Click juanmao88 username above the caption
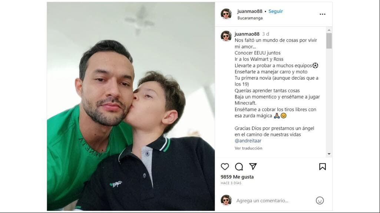The width and height of the screenshot is (380, 213). (x=247, y=34)
